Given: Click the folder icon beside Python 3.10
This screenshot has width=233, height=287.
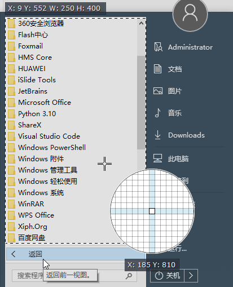Looking at the screenshot, I should tap(11, 114).
